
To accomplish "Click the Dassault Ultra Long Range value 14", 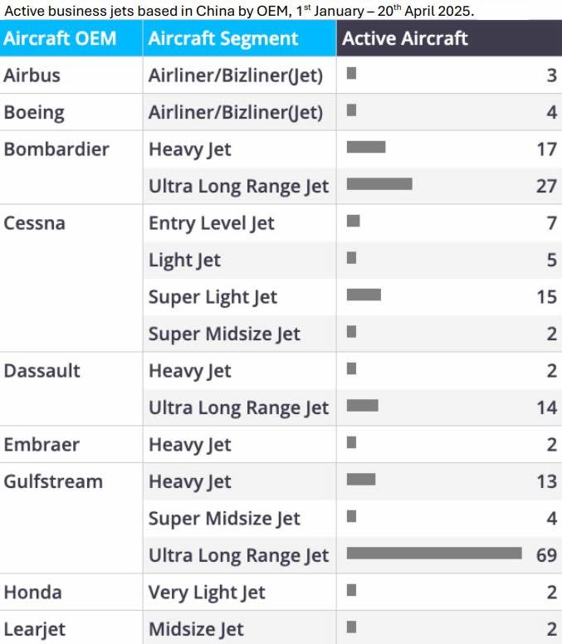I will pyautogui.click(x=546, y=407).
